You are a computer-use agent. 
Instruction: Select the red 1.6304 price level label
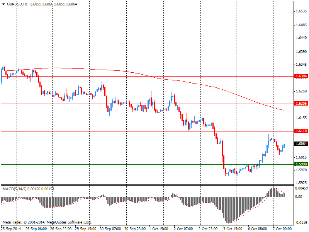click(301, 76)
